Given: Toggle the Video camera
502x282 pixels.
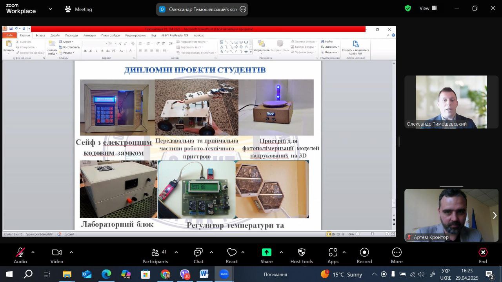Looking at the screenshot, I should click(57, 253).
